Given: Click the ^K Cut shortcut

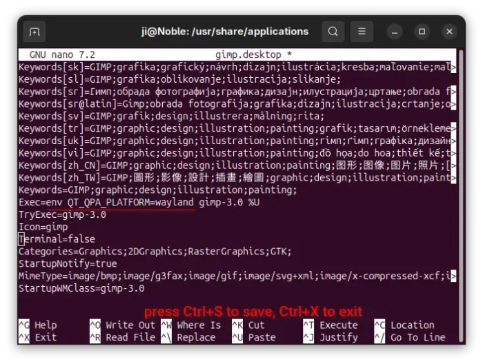Looking at the screenshot, I should click(x=248, y=325).
